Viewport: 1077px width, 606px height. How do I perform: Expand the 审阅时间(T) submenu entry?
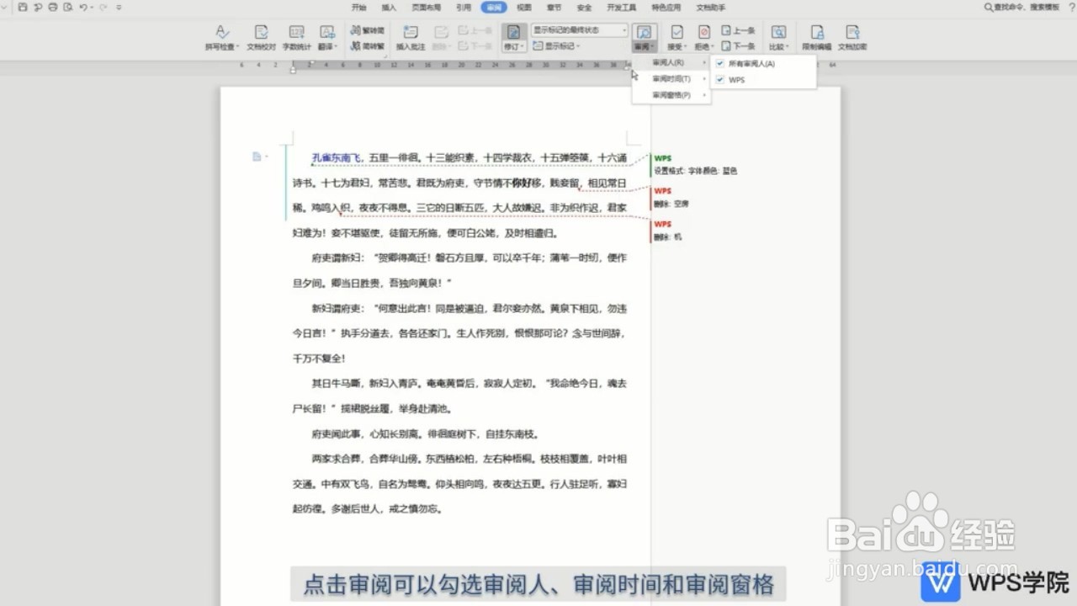pyautogui.click(x=671, y=79)
